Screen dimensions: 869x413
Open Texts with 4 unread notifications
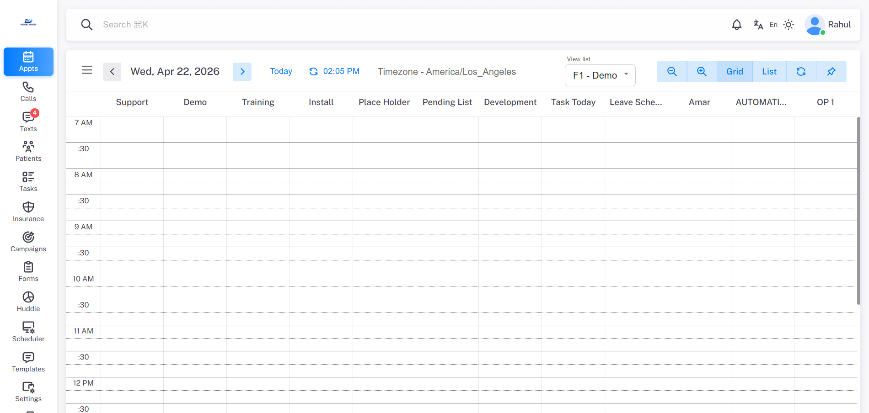pyautogui.click(x=28, y=121)
